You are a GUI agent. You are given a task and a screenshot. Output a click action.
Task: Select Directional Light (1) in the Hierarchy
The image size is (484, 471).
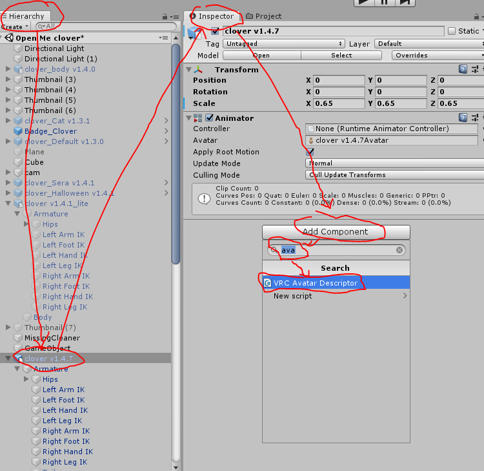[x=61, y=59]
